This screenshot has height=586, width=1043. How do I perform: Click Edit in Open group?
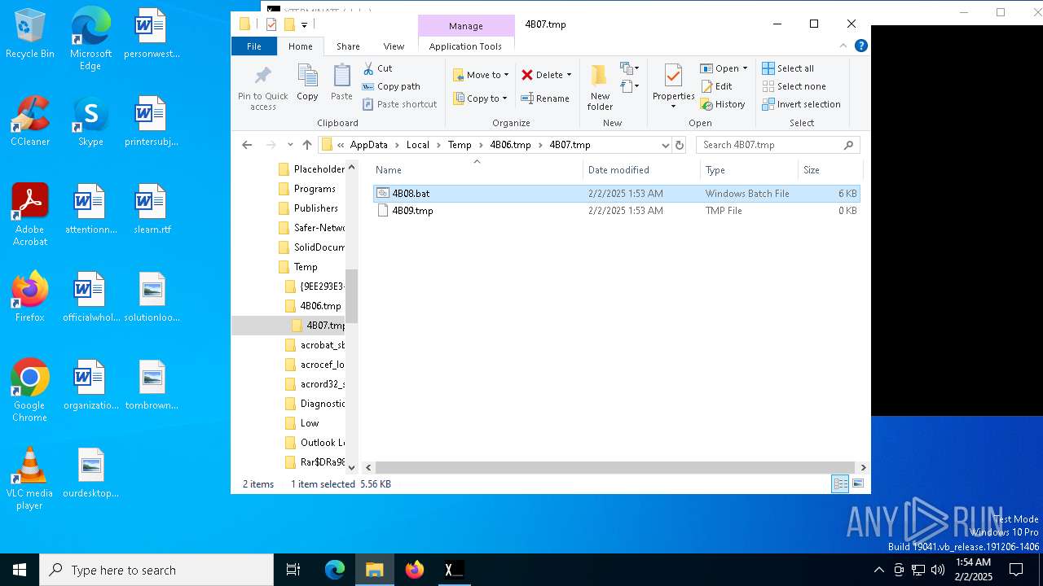coord(716,86)
